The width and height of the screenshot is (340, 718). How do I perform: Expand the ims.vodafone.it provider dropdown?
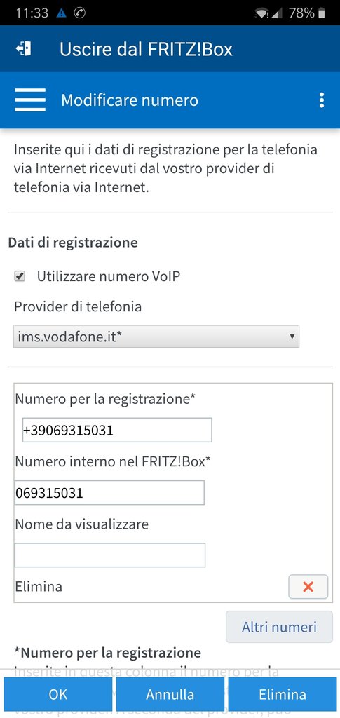(156, 337)
